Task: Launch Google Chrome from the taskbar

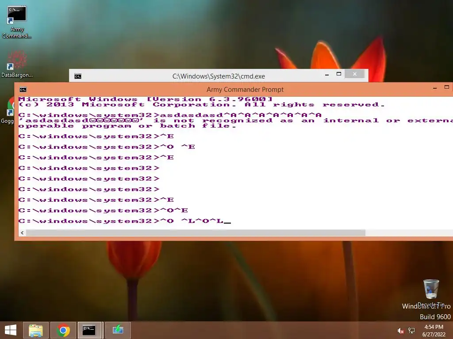Action: [63, 330]
